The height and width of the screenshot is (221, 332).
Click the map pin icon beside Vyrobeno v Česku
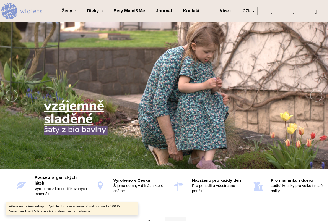coord(100,185)
